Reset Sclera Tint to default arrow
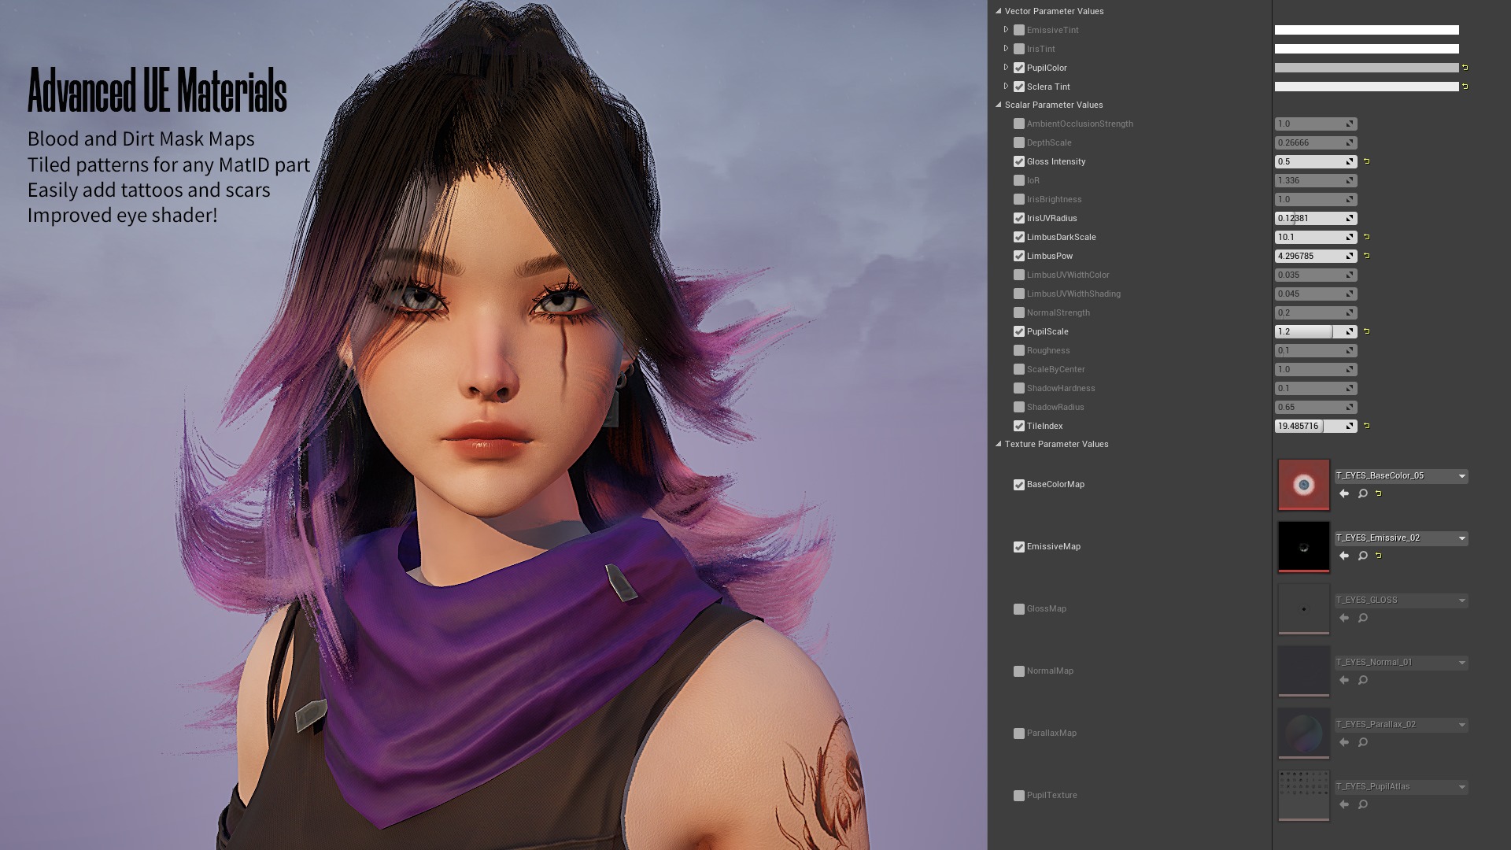1511x850 pixels. point(1465,87)
